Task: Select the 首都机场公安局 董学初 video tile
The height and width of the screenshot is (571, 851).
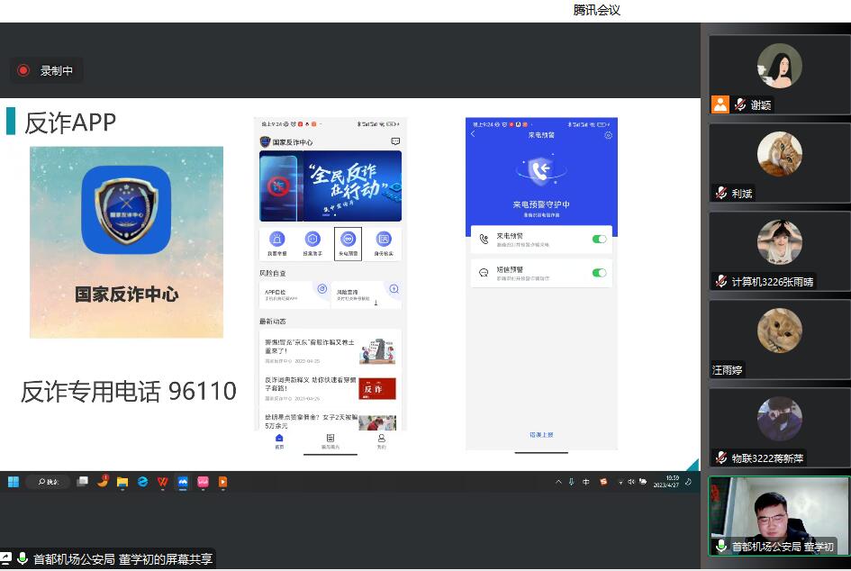Action: tap(779, 516)
